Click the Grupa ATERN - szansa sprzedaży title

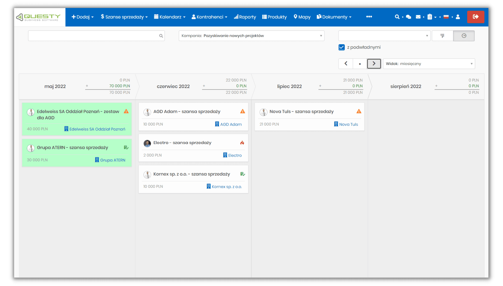coord(72,147)
